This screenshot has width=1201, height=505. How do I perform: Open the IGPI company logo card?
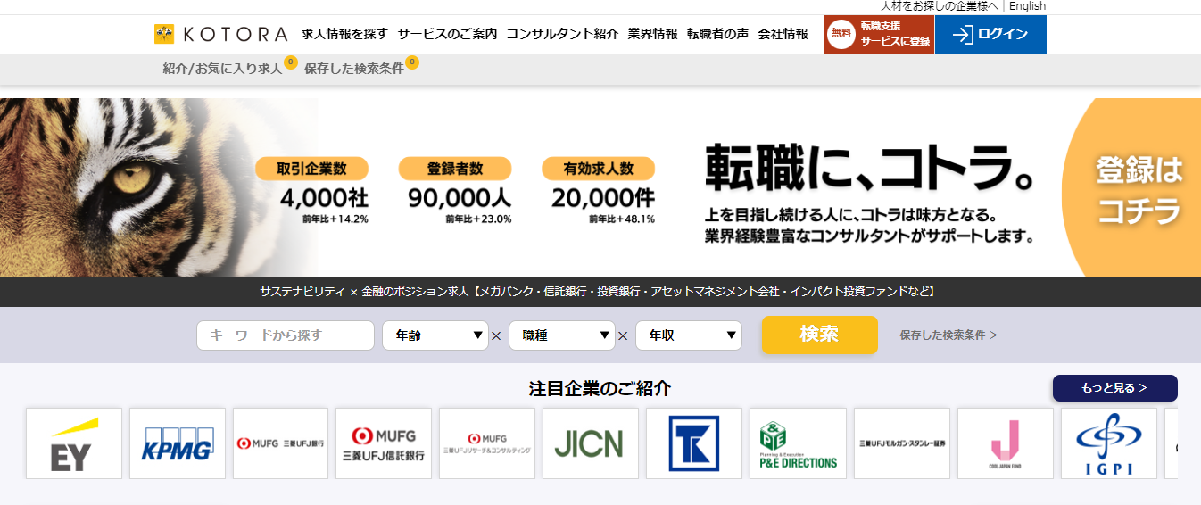(x=1109, y=443)
